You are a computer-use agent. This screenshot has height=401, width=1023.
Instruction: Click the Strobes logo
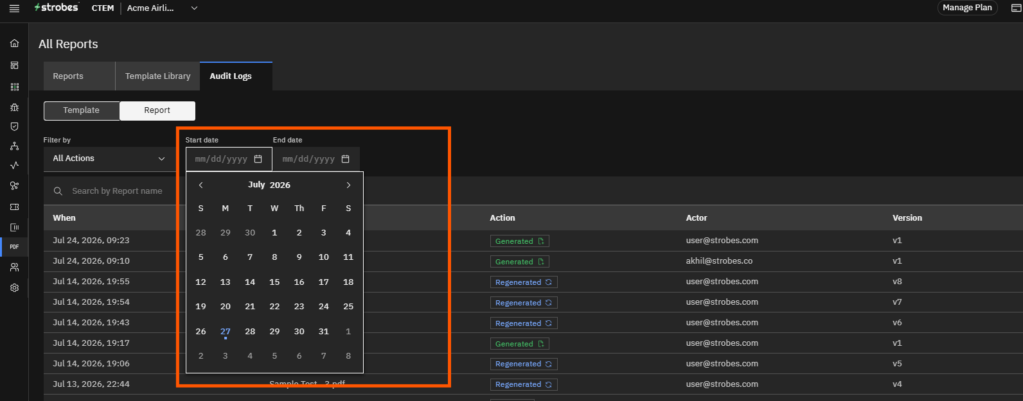pyautogui.click(x=57, y=8)
